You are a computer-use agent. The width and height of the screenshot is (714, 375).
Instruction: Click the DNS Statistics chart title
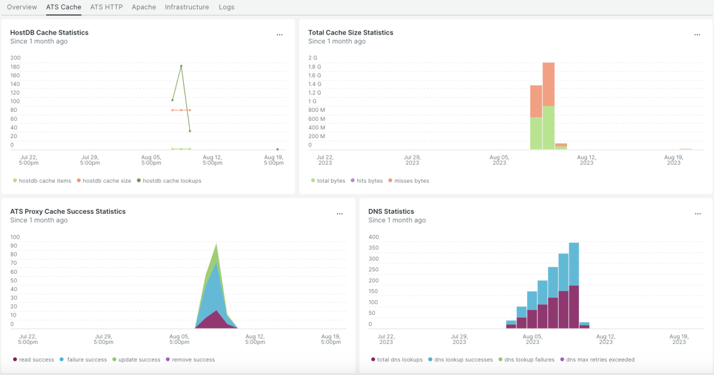[391, 211]
